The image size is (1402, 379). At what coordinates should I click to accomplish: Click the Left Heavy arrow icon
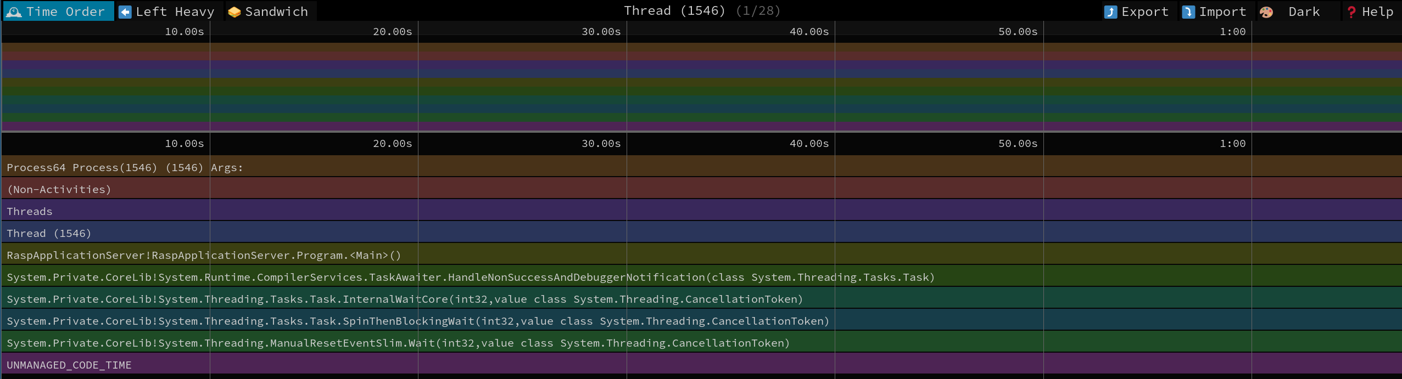click(125, 12)
